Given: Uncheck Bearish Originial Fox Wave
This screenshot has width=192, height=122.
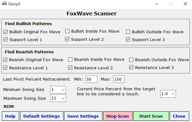Looking at the screenshot, I should (5, 60).
